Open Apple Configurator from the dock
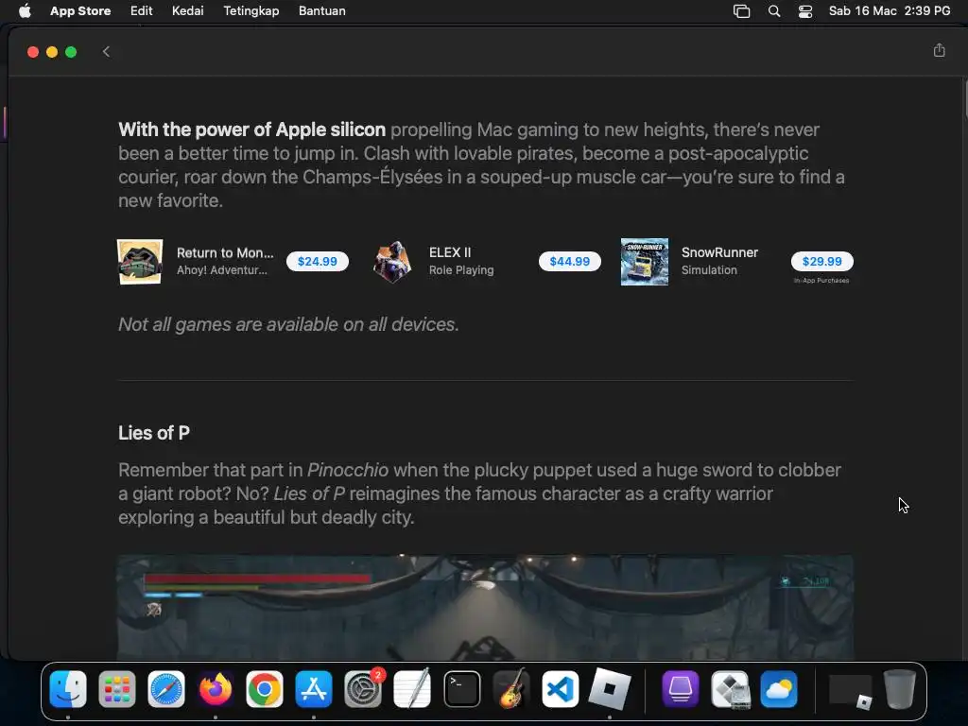 click(681, 689)
